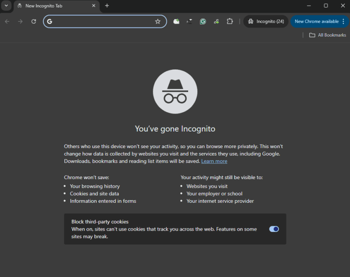Click the 'You've gone Incognito' heading
Screen dimensions: 350x277
click(x=175, y=129)
